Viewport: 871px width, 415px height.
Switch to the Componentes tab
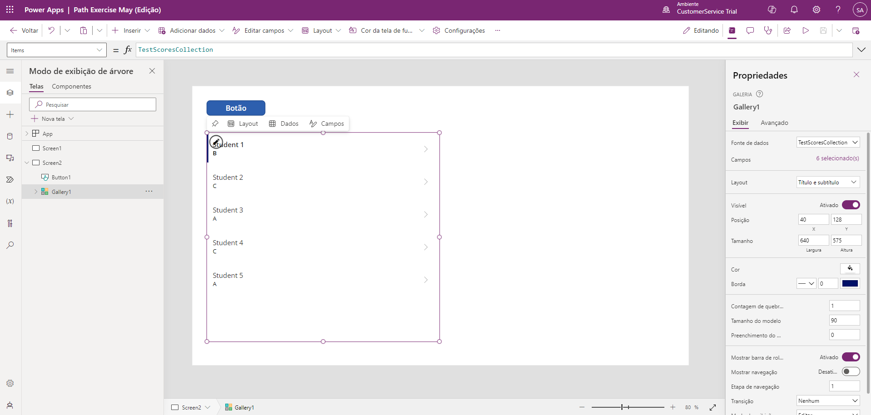[71, 86]
